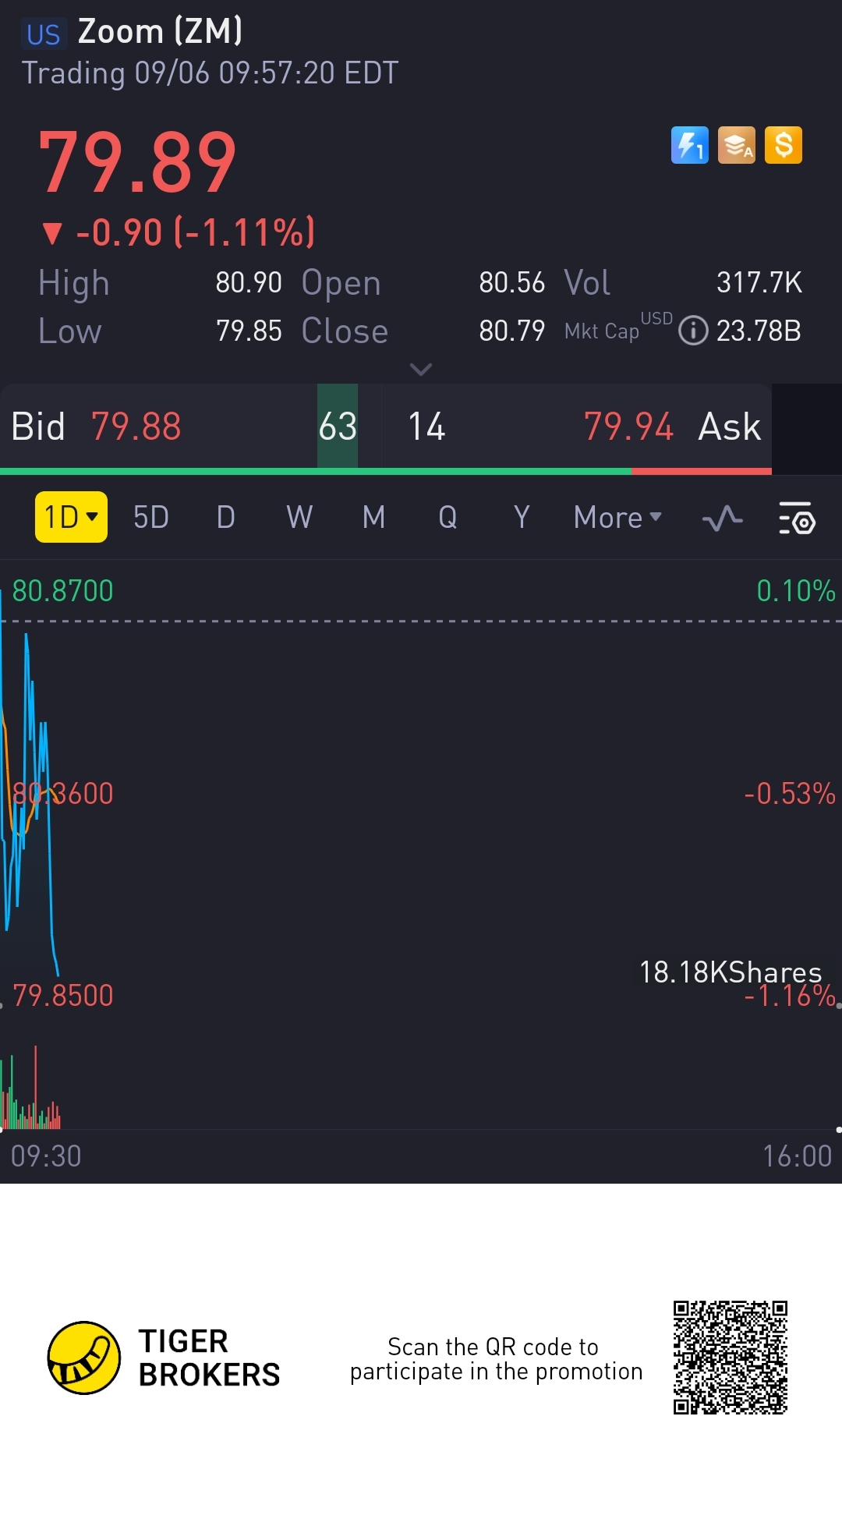The image size is (842, 1533).
Task: Open the More timeframes dropdown
Action: point(617,517)
